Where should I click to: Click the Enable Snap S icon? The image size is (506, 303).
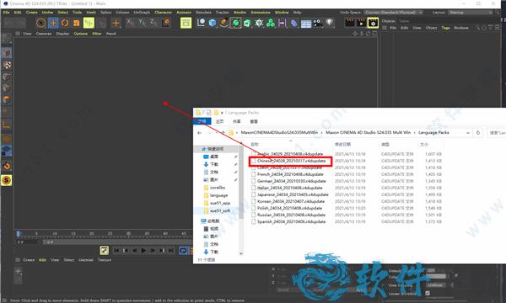pyautogui.click(x=7, y=180)
